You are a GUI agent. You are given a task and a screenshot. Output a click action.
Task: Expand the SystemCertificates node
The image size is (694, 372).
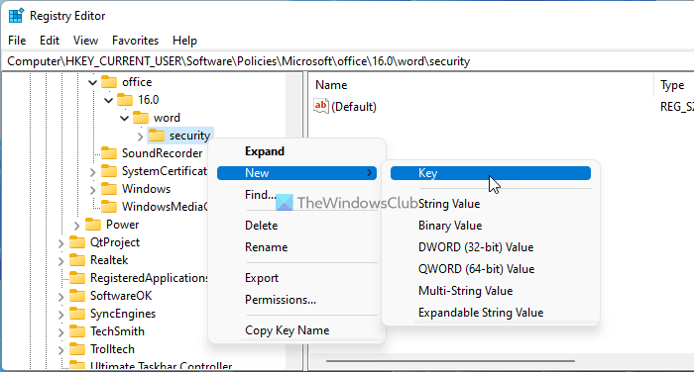92,172
